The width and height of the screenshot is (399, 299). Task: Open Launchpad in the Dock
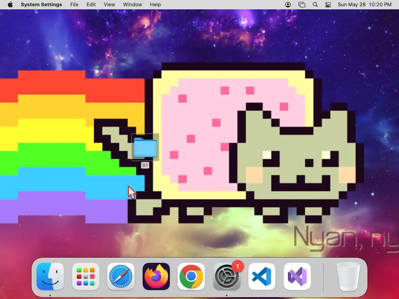[x=85, y=277]
